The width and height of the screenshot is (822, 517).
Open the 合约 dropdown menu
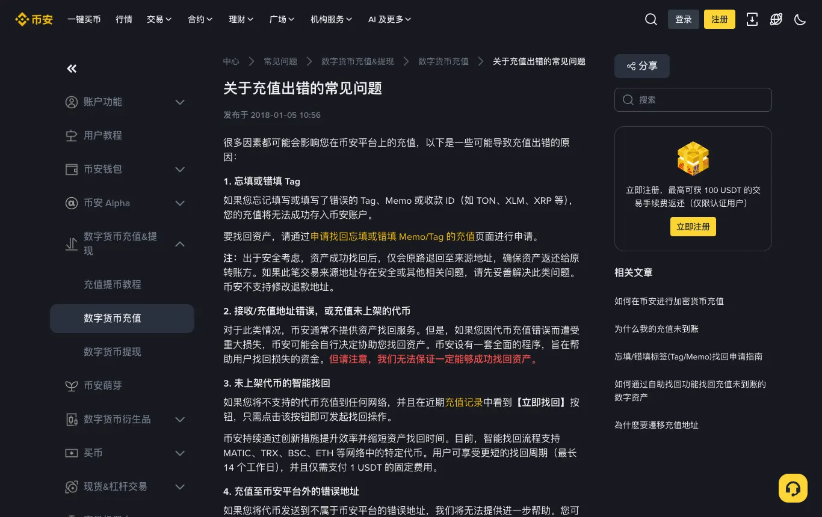click(x=200, y=19)
